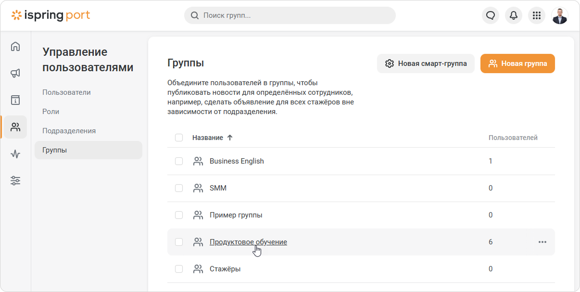The width and height of the screenshot is (580, 292).
Task: Click the group icon beside Business English
Action: [198, 161]
